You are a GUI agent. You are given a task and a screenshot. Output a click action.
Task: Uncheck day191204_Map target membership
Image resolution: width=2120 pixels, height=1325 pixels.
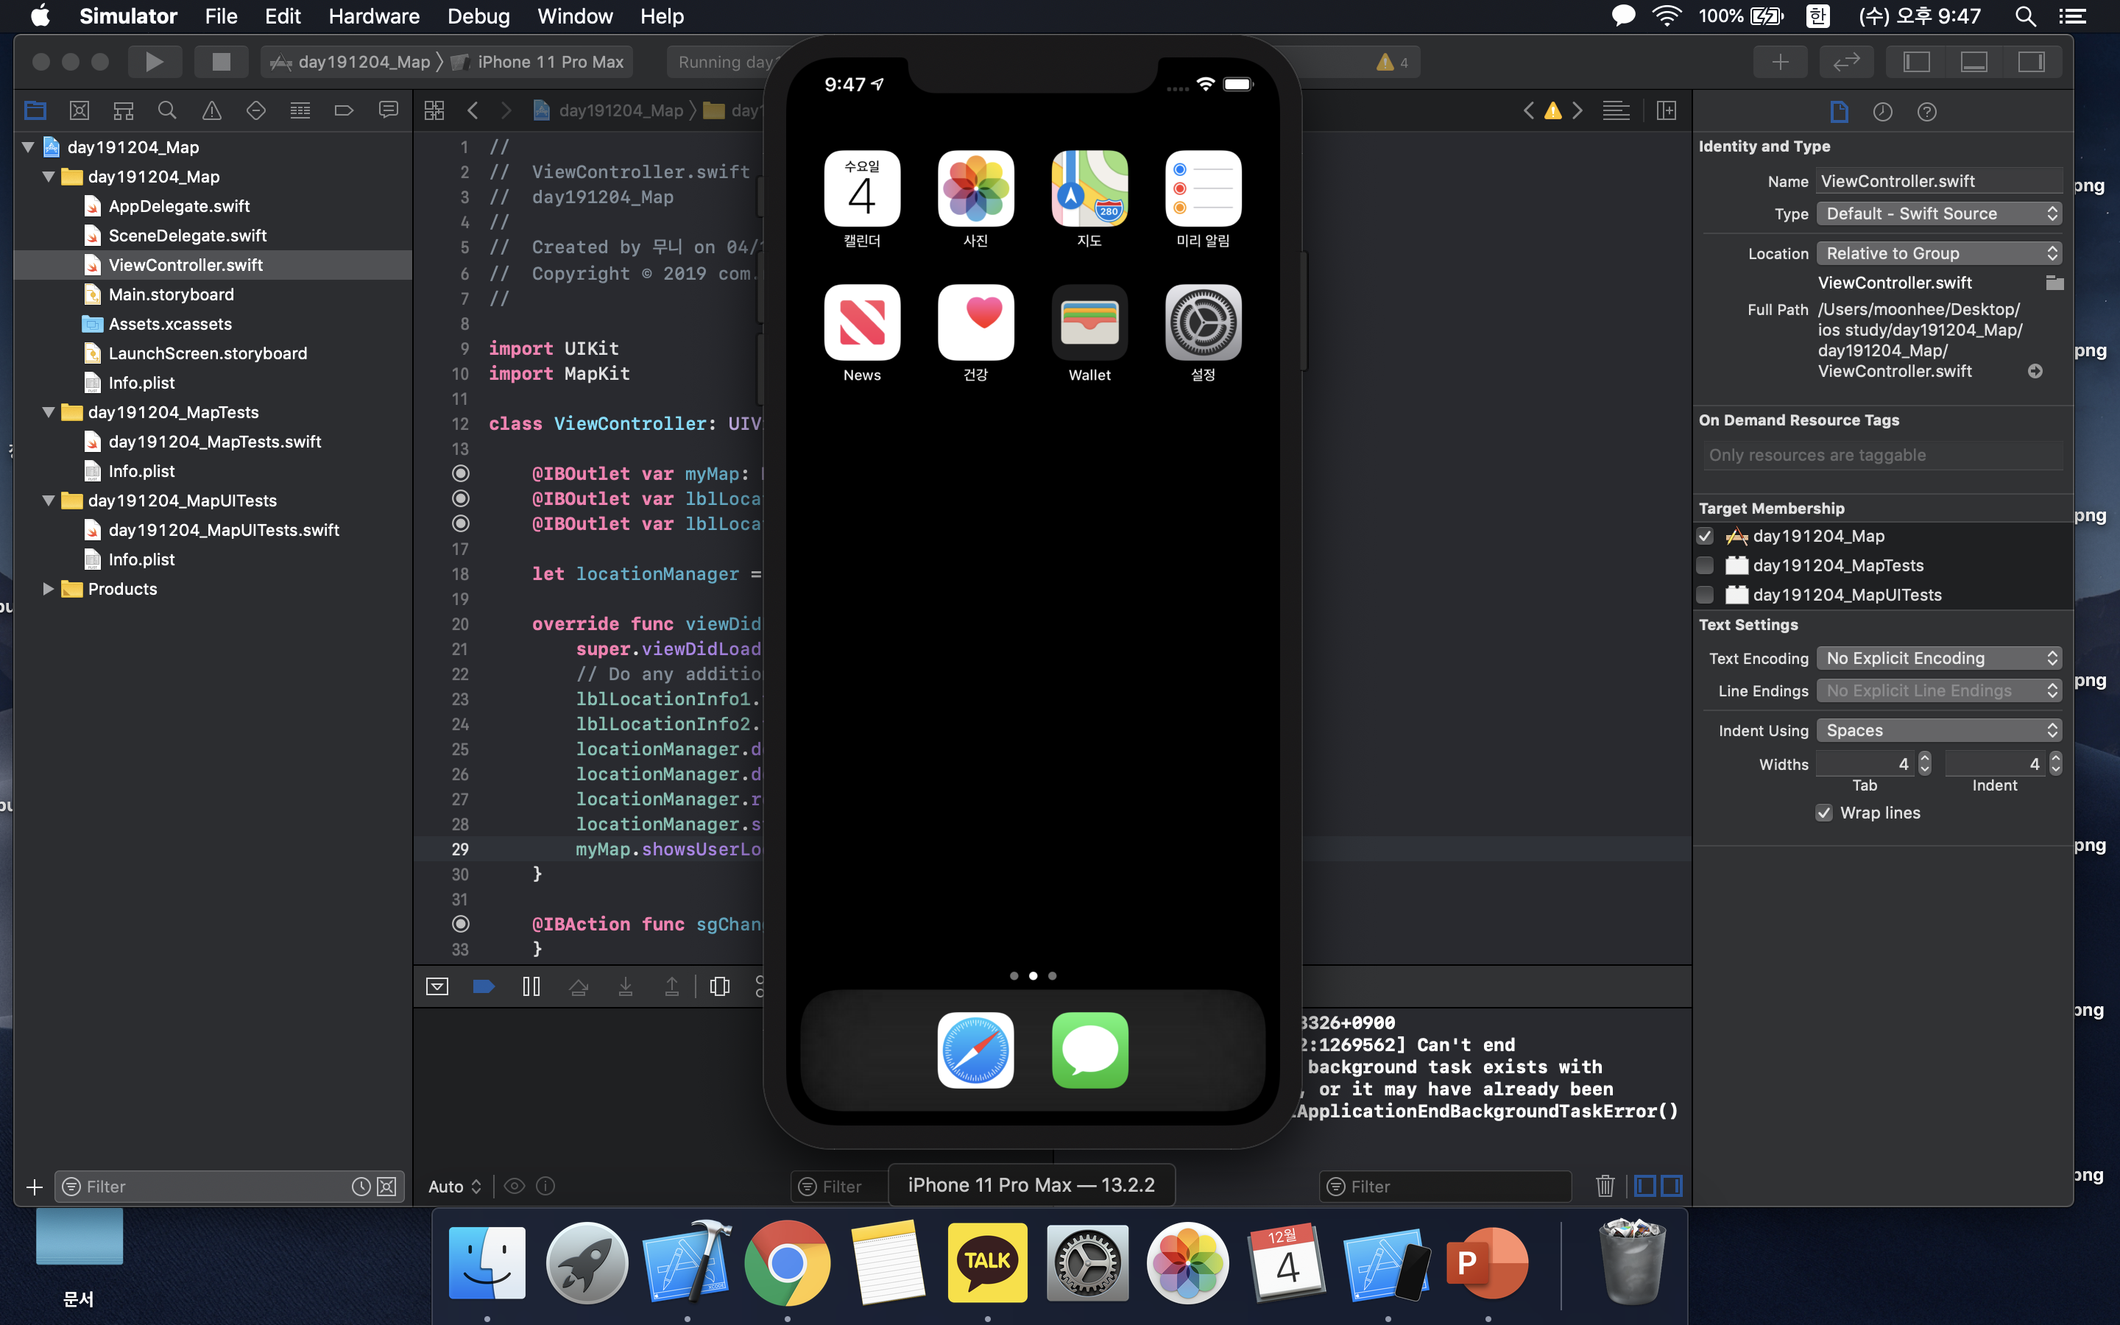point(1705,537)
